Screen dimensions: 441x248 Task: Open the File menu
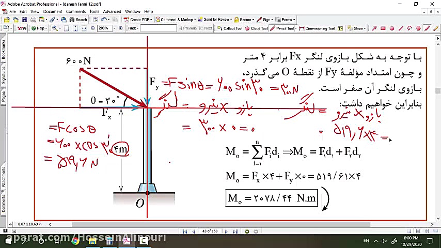[12, 11]
